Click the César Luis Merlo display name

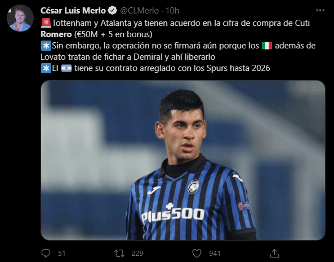pyautogui.click(x=73, y=11)
